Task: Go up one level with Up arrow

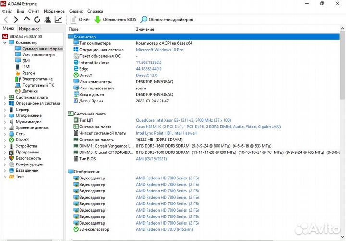Action: 27,19
